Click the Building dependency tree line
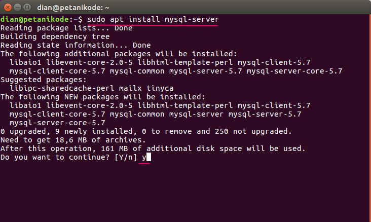Screen dimensions: 371x222 [x=55, y=36]
